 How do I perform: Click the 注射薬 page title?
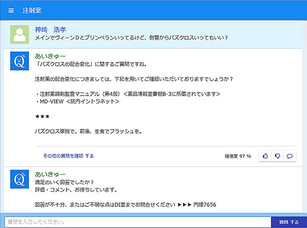point(31,10)
